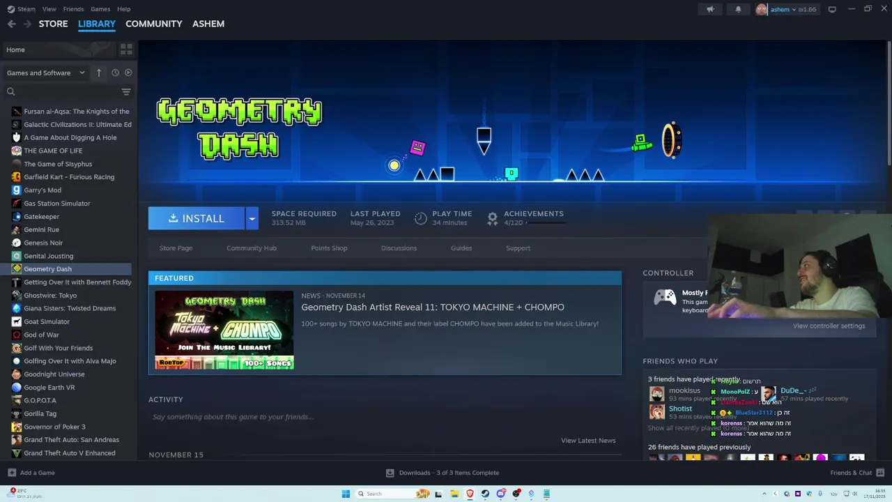The width and height of the screenshot is (892, 502).
Task: Open friend mookisus avatar
Action: (656, 394)
